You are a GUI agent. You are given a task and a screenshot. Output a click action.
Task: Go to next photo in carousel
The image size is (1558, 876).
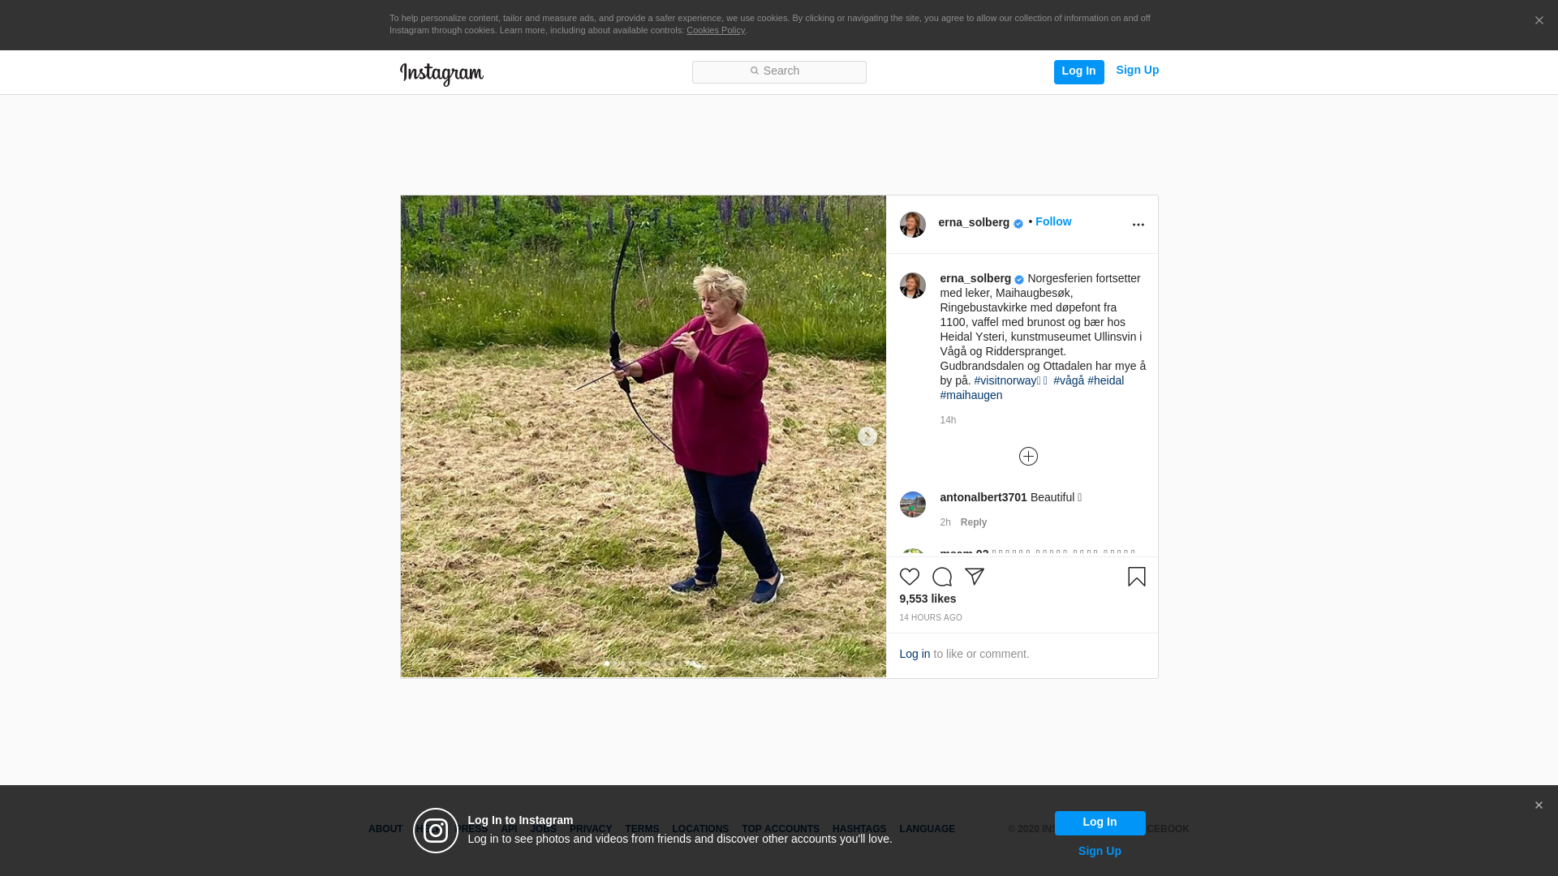tap(867, 436)
